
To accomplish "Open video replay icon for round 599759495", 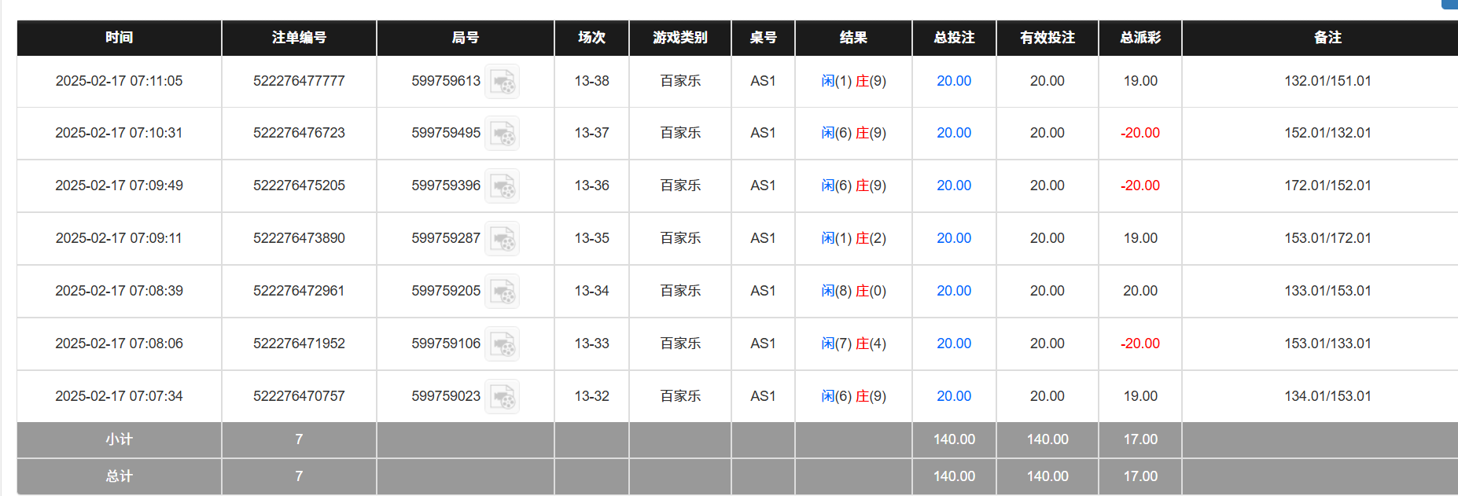I will (x=502, y=134).
